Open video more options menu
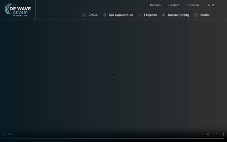This screenshot has width=227, height=142. 223,134
